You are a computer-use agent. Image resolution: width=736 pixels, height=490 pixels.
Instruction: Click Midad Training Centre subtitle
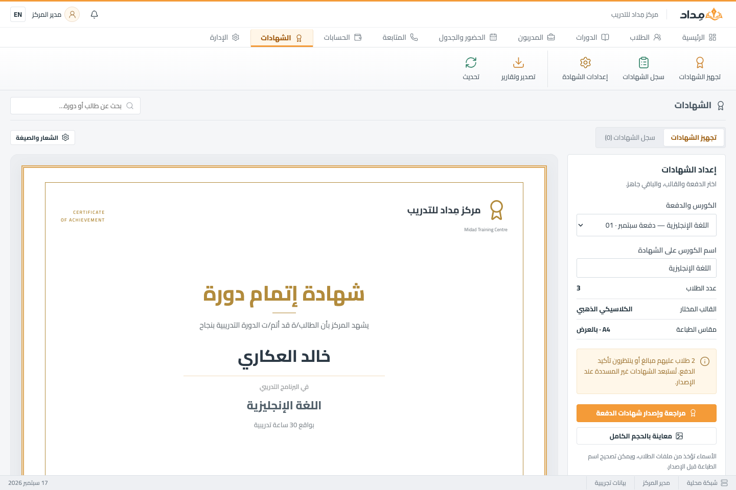[x=486, y=230]
